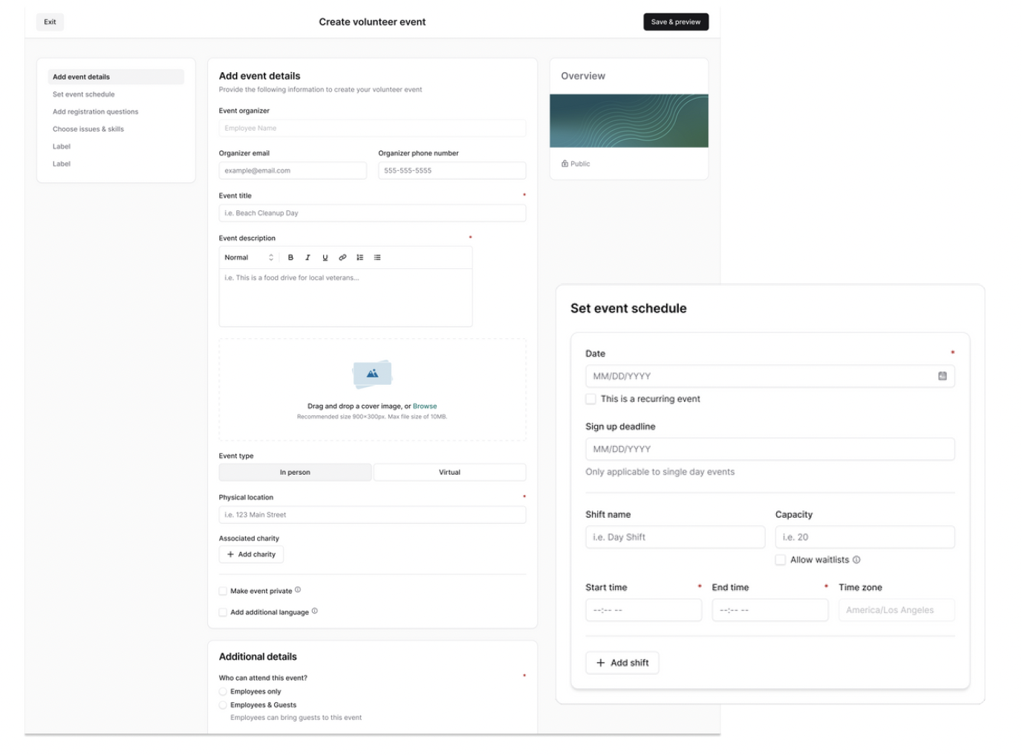1022x755 pixels.
Task: Click Save & preview button
Action: [x=676, y=22]
